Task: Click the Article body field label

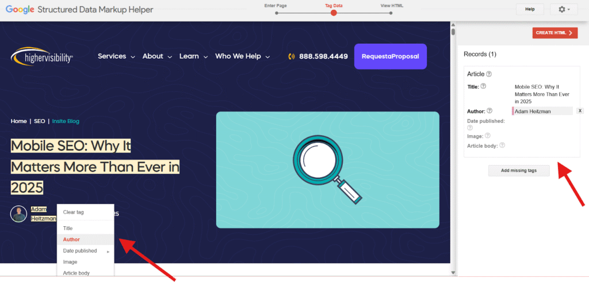Action: [x=483, y=146]
